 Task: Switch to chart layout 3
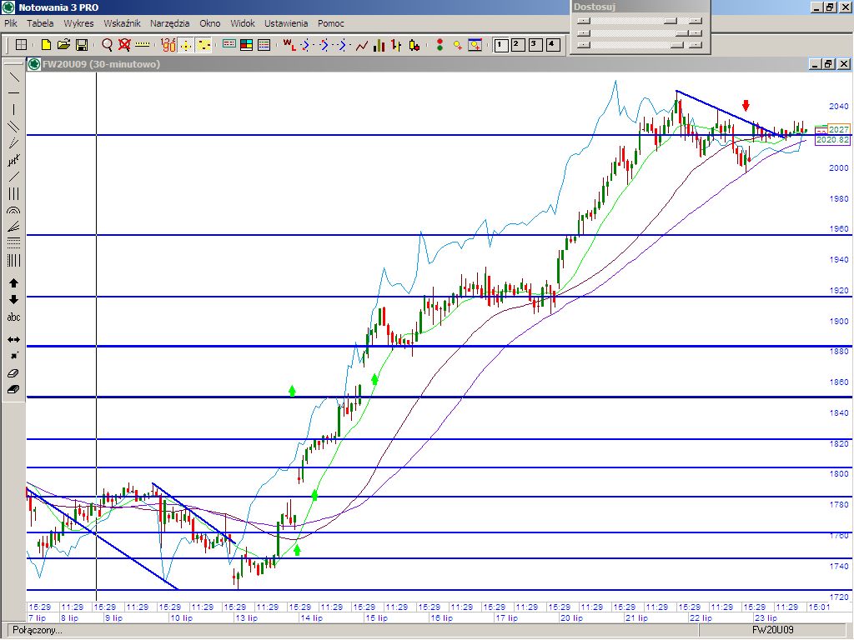[x=535, y=45]
